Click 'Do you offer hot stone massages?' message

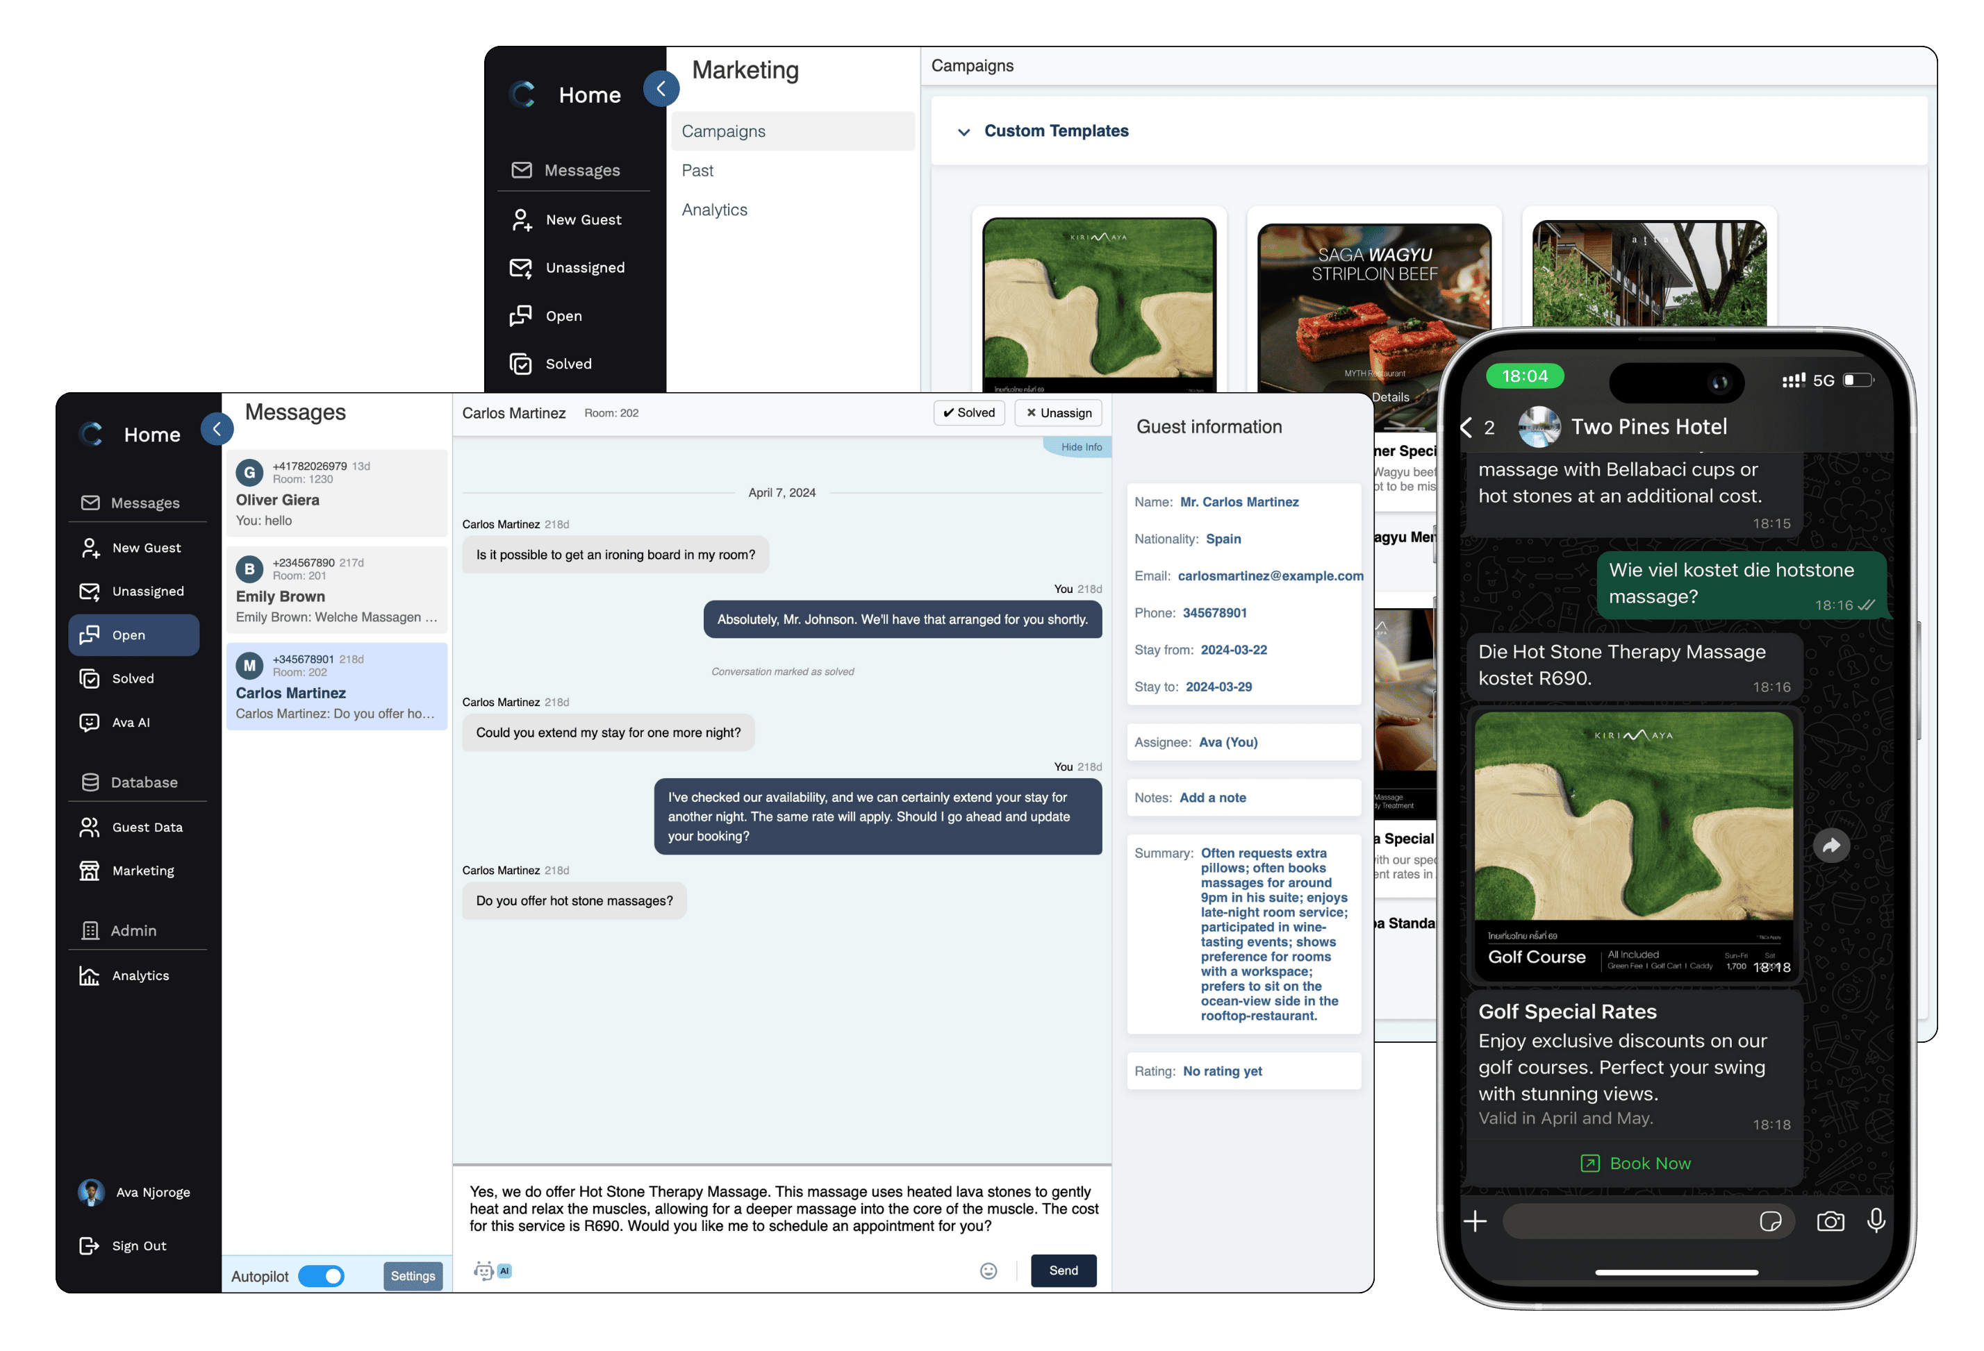click(574, 900)
